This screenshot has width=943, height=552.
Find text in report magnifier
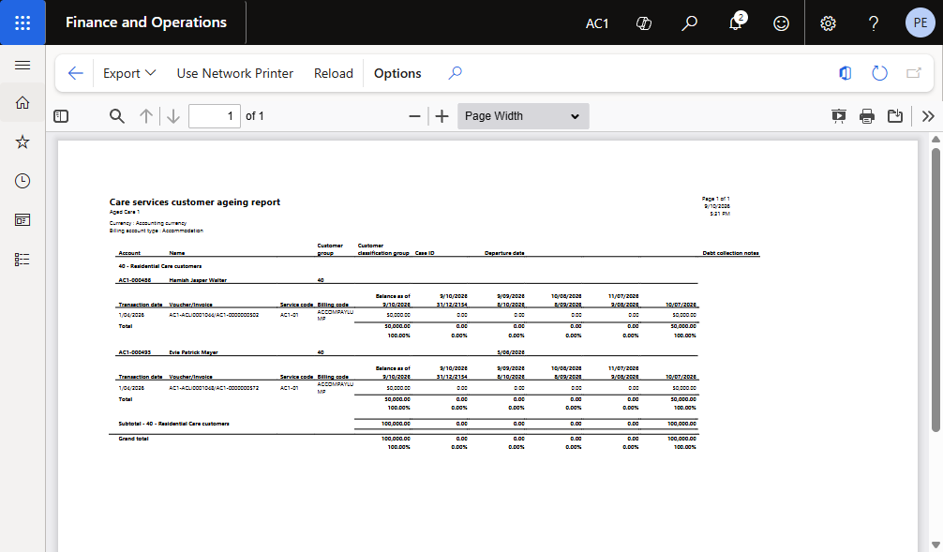pos(116,116)
